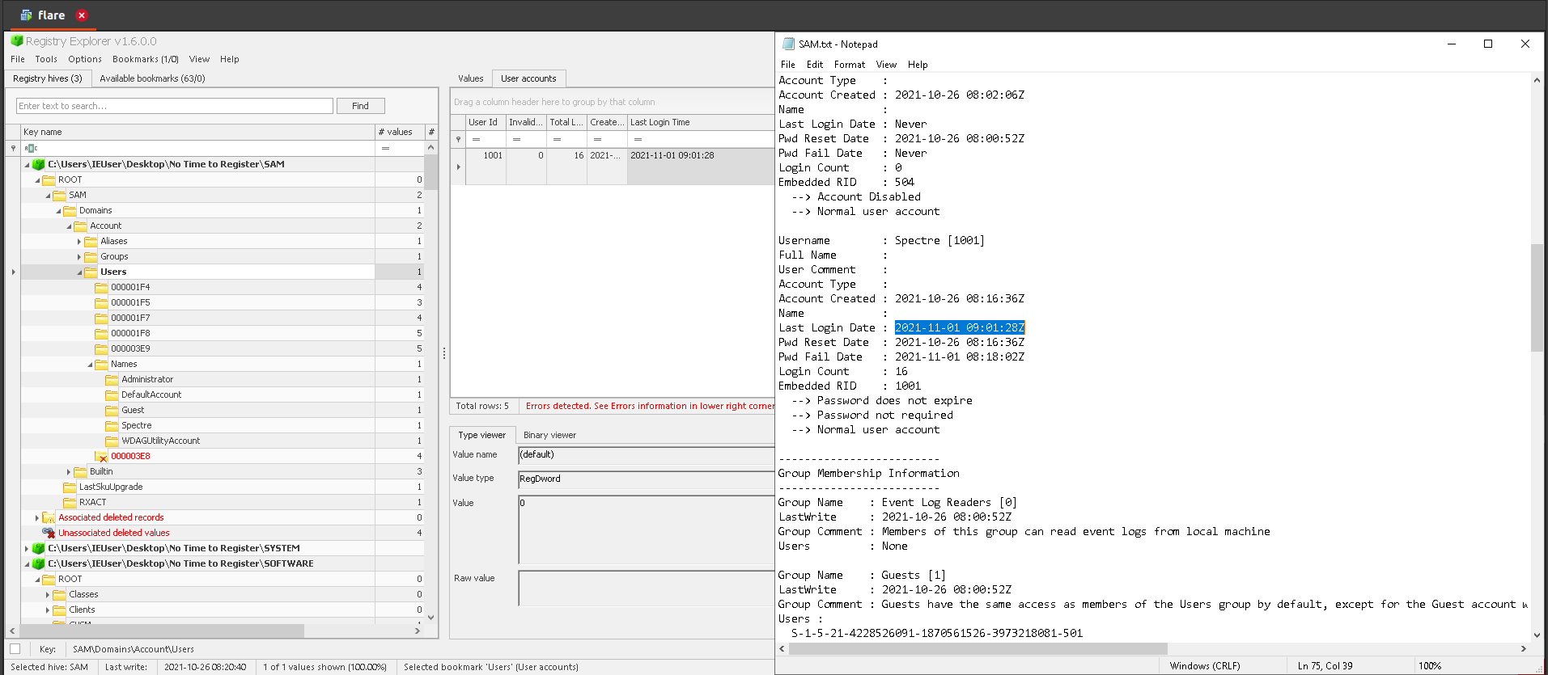Toggle the checkbox beside the Key label
1548x675 pixels.
pyautogui.click(x=15, y=648)
